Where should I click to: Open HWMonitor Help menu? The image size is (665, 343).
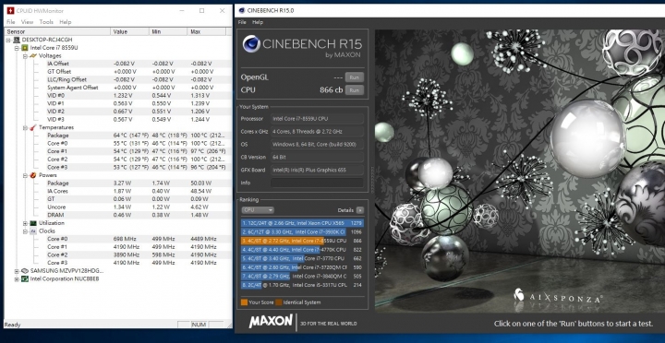pos(66,21)
